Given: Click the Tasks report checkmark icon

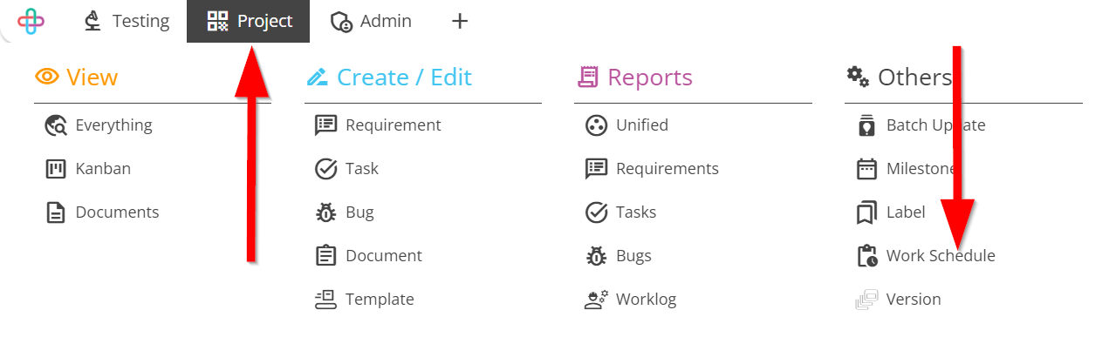Looking at the screenshot, I should pyautogui.click(x=596, y=212).
